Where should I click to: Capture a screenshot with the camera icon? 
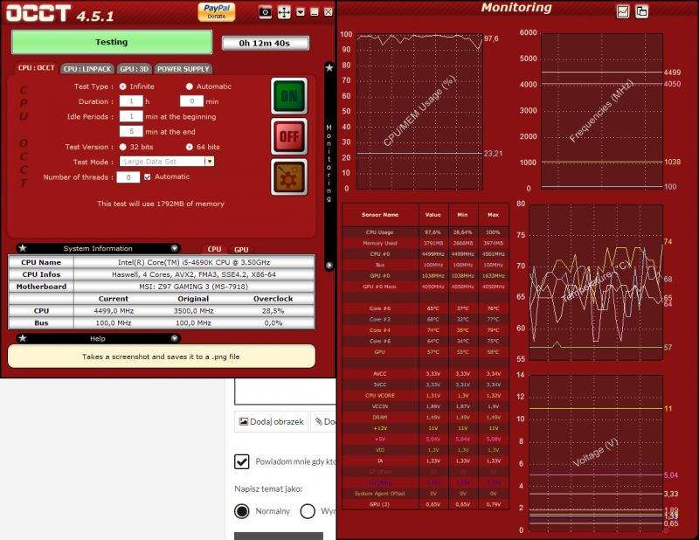click(265, 11)
